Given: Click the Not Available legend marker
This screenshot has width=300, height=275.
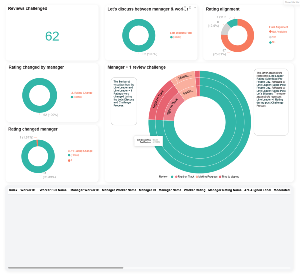Looking at the screenshot, I should click(270, 31).
